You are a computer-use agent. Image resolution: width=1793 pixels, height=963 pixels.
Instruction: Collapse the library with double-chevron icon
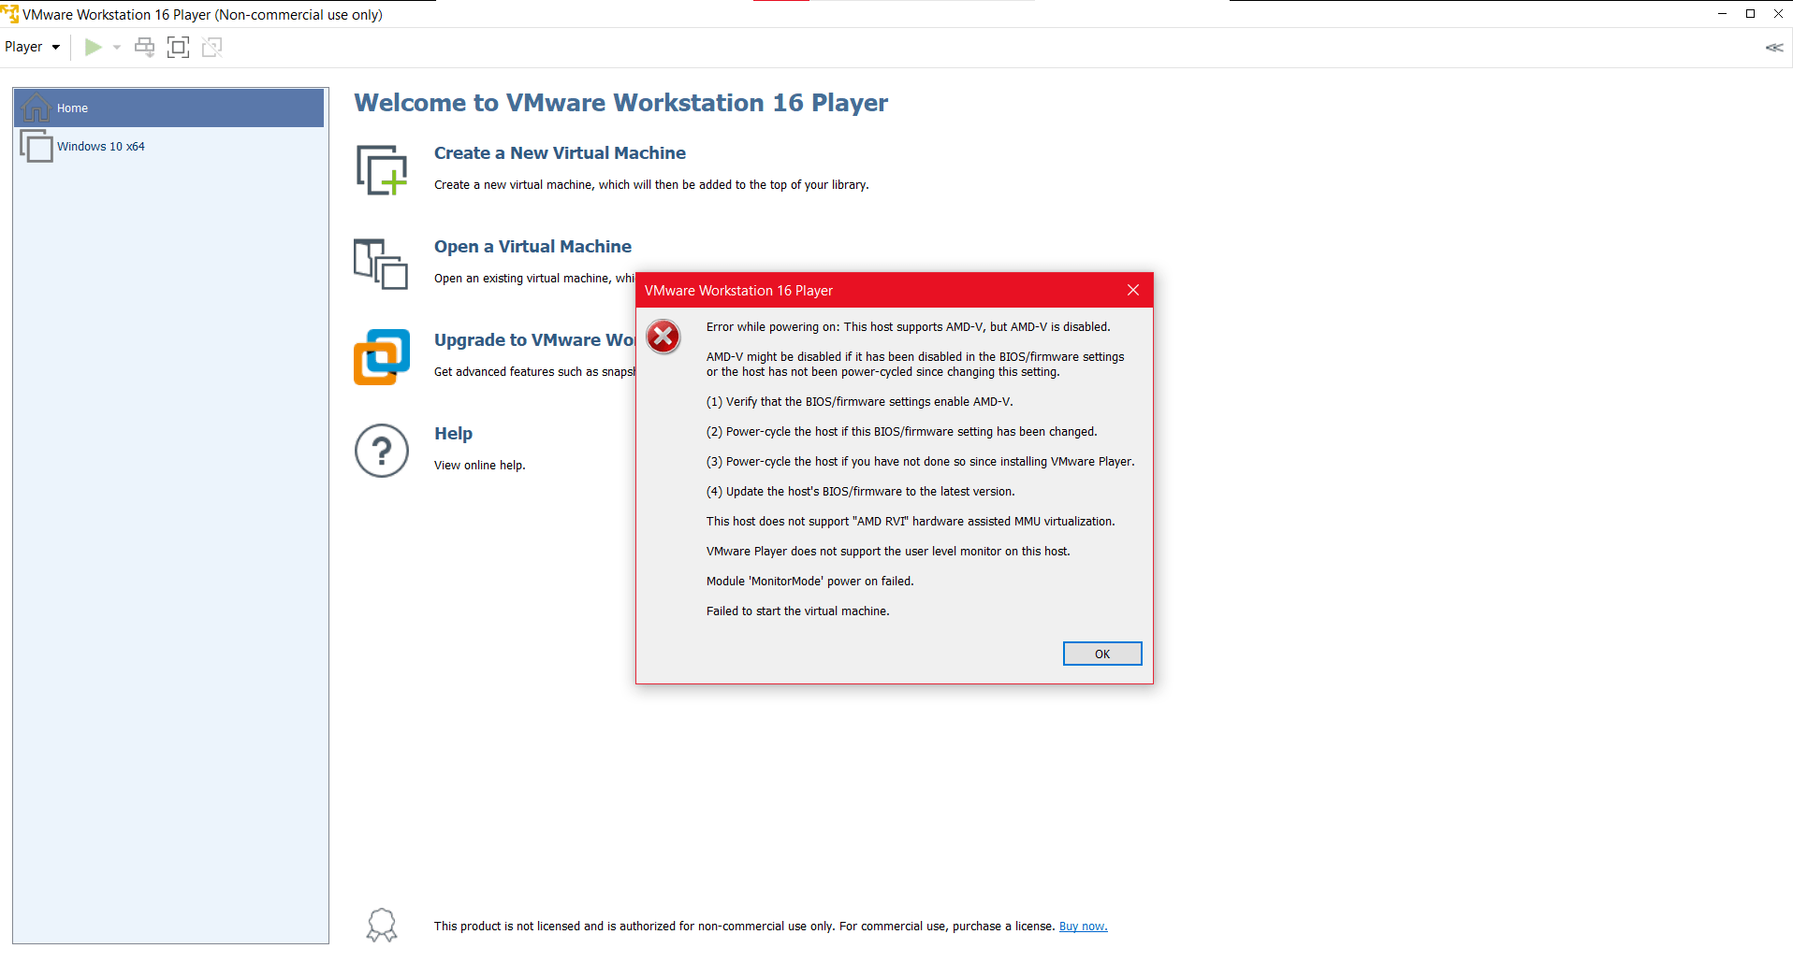1774,48
